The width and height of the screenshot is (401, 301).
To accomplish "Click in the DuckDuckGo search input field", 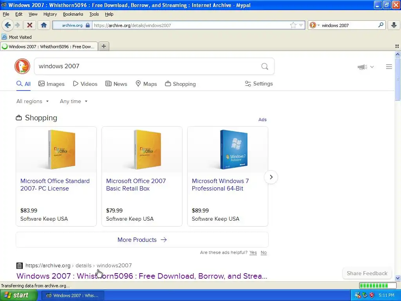I will click(x=147, y=66).
